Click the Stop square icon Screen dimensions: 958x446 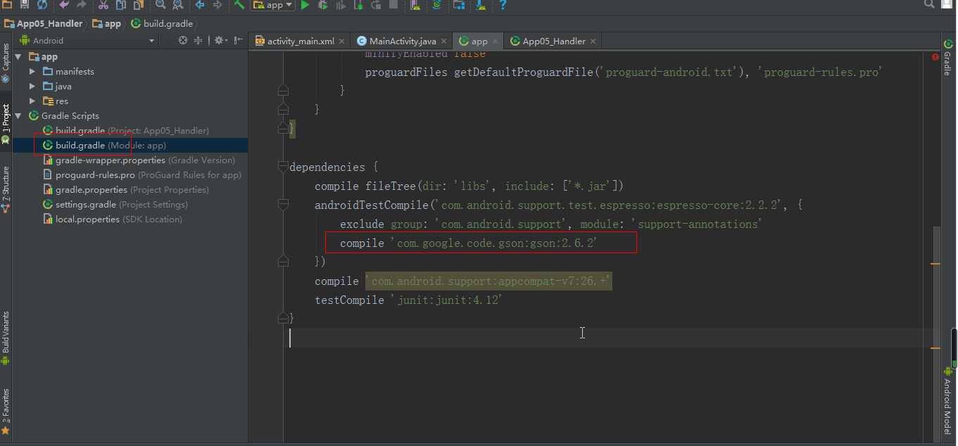point(393,4)
